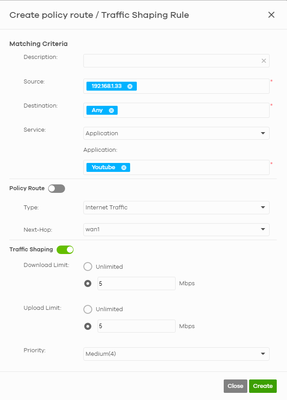This screenshot has width=287, height=400.
Task: Open the Type dropdown showing Internet Traffic
Action: [x=176, y=208]
